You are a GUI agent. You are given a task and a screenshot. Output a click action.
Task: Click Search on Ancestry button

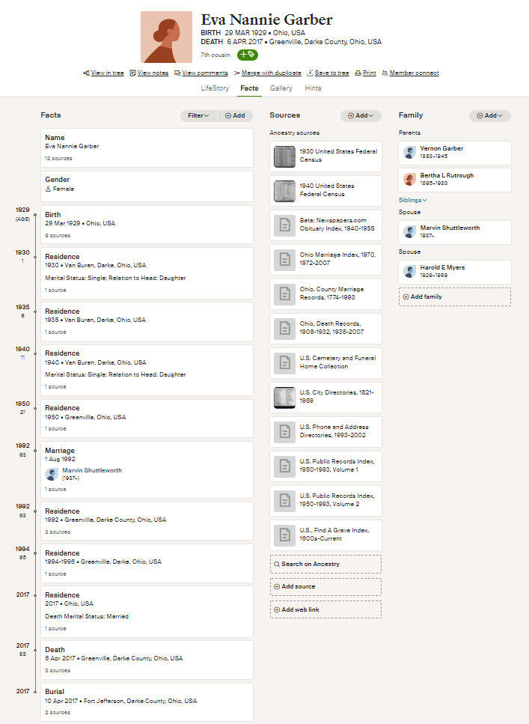pos(325,564)
